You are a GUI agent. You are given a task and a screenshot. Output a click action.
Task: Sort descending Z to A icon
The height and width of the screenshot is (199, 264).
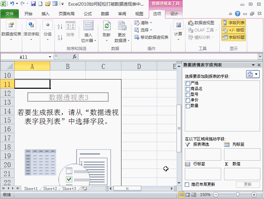pos(60,37)
